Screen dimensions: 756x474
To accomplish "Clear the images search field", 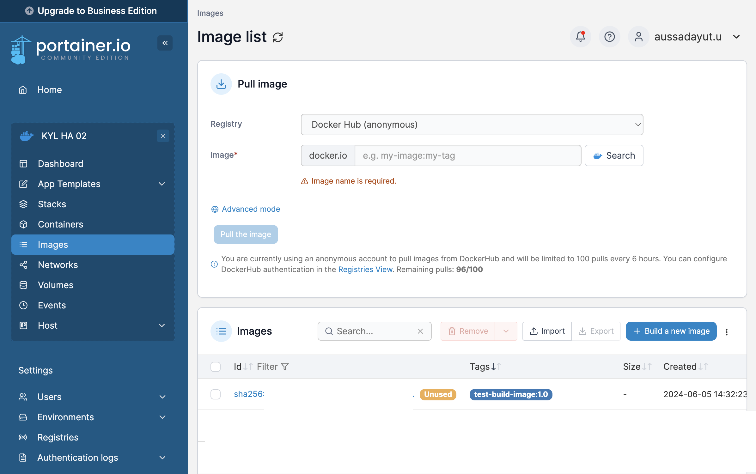I will click(420, 331).
